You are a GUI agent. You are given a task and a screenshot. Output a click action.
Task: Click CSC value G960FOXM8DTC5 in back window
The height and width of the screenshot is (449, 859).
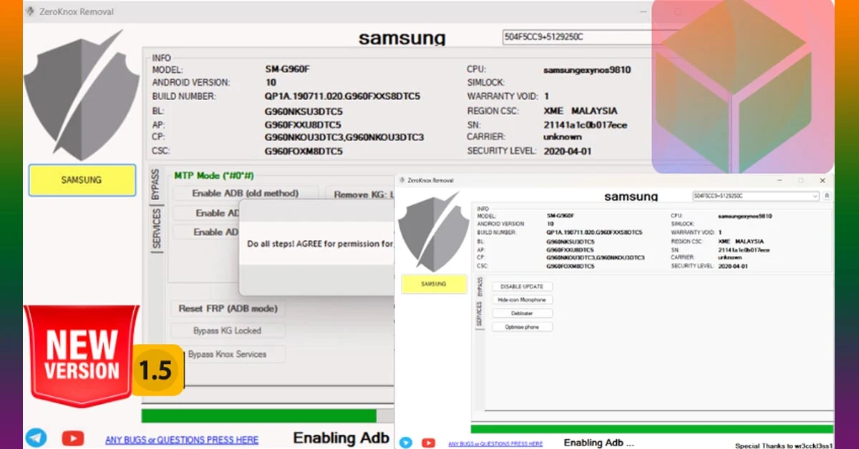[304, 152]
